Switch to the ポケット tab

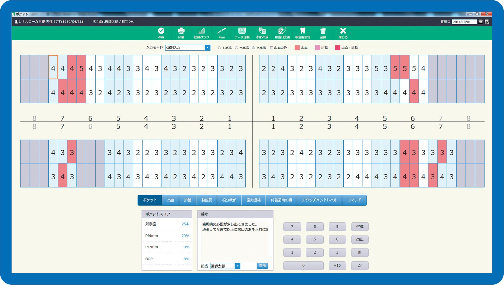click(x=150, y=200)
